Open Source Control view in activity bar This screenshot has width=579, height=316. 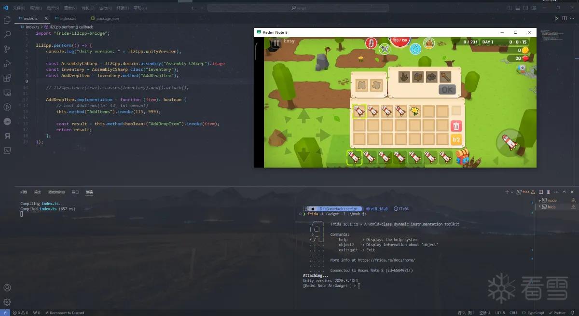click(x=7, y=49)
